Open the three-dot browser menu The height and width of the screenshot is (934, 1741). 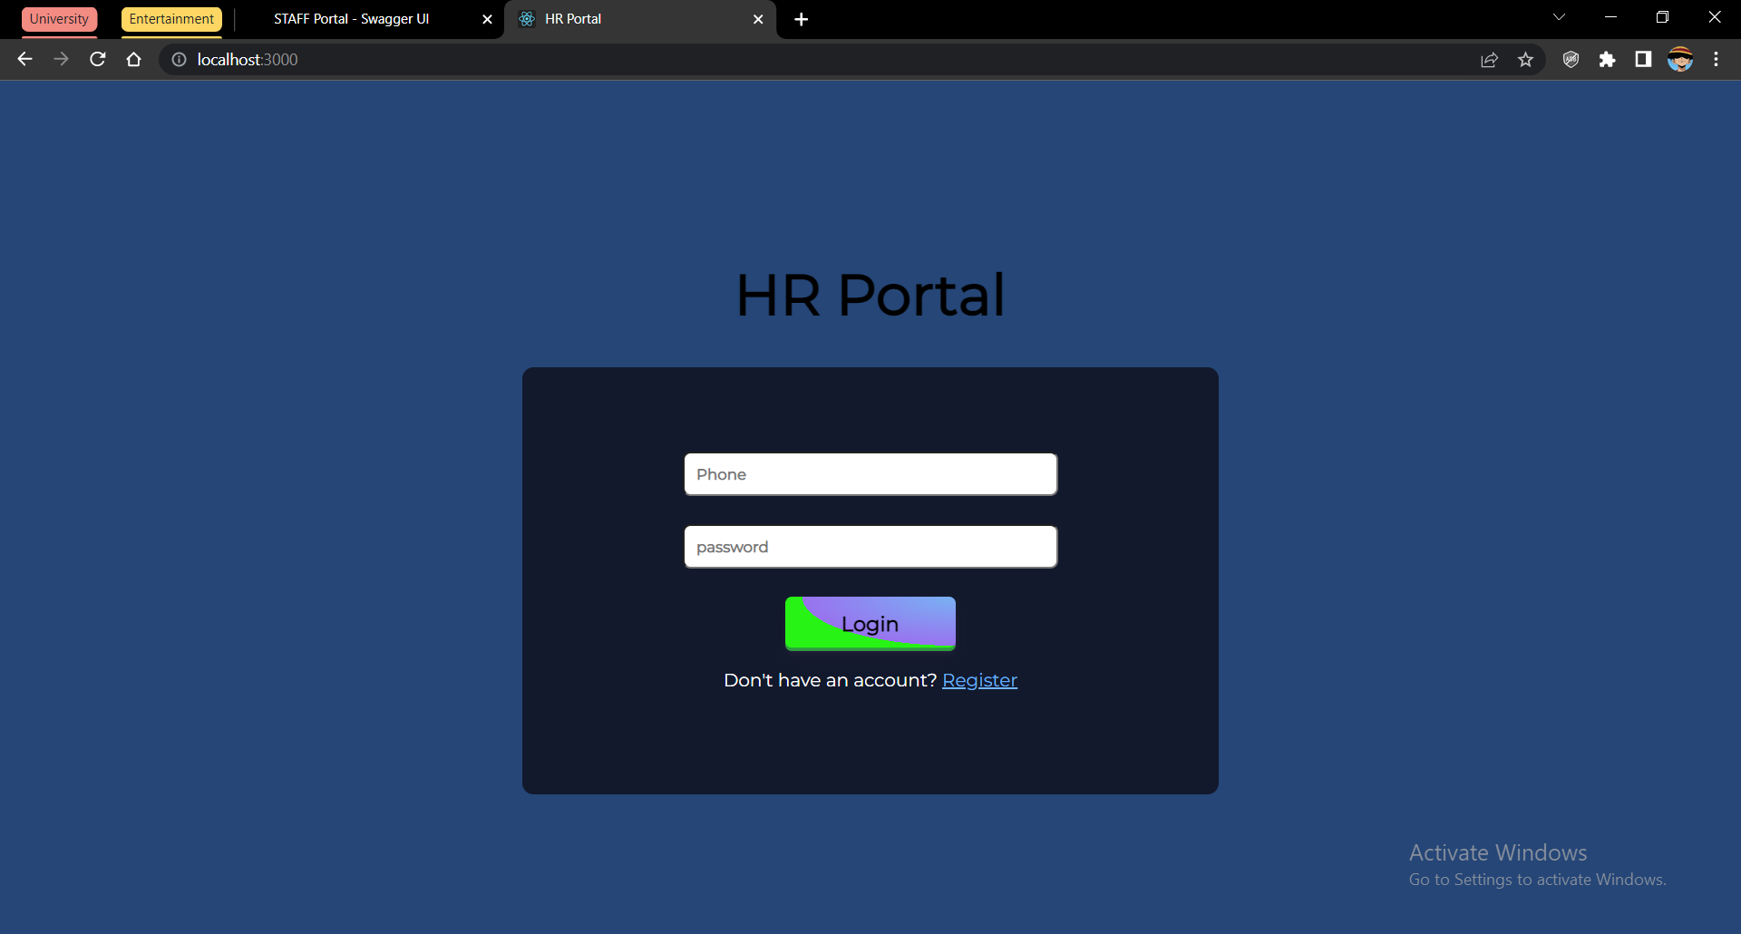point(1716,59)
